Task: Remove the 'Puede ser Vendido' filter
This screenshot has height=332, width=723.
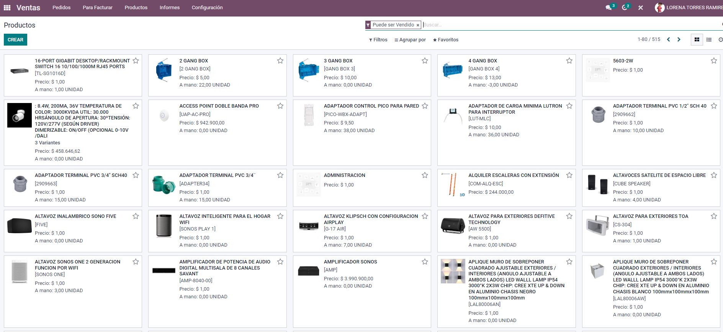Action: pos(418,25)
